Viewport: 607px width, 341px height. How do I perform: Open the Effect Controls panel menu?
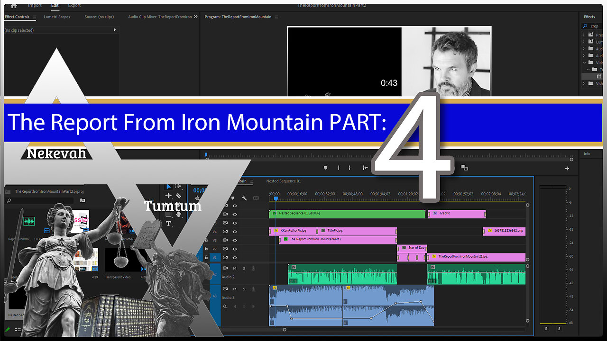coord(35,17)
